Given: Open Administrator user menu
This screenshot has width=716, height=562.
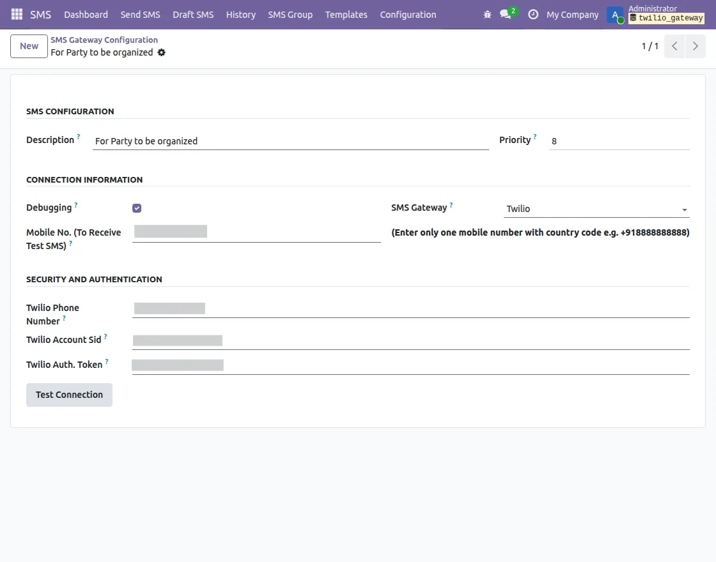Looking at the screenshot, I should (x=653, y=9).
